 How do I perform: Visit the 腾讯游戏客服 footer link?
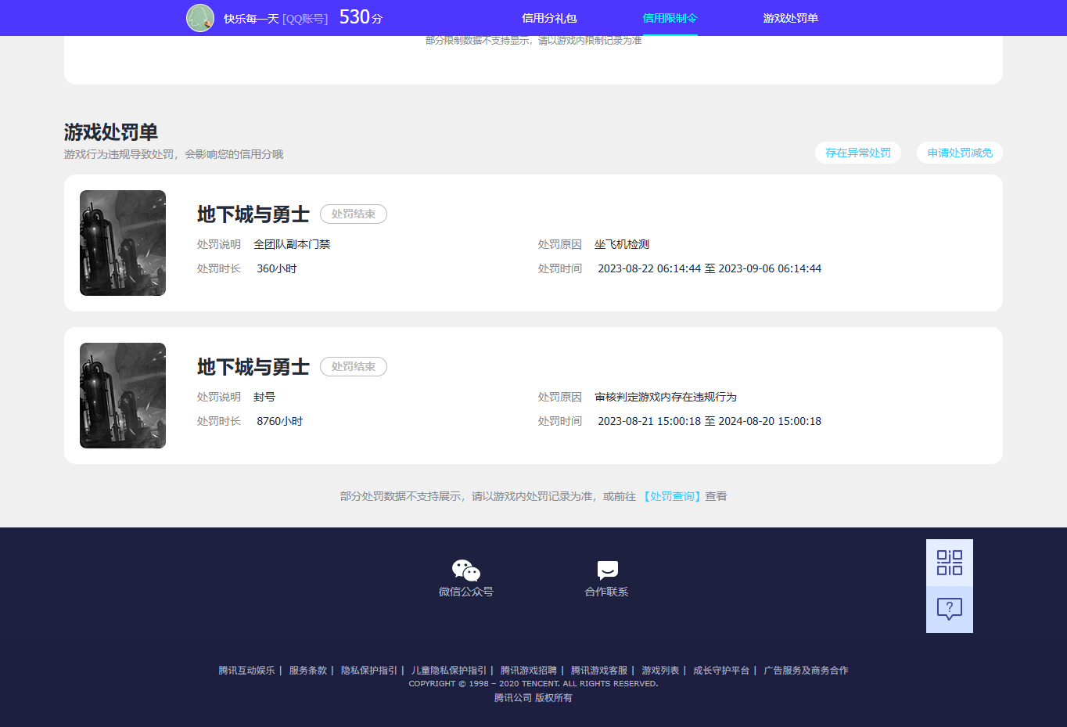click(598, 671)
